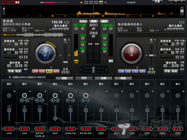Click left deck sampler REC button

(x=26, y=53)
